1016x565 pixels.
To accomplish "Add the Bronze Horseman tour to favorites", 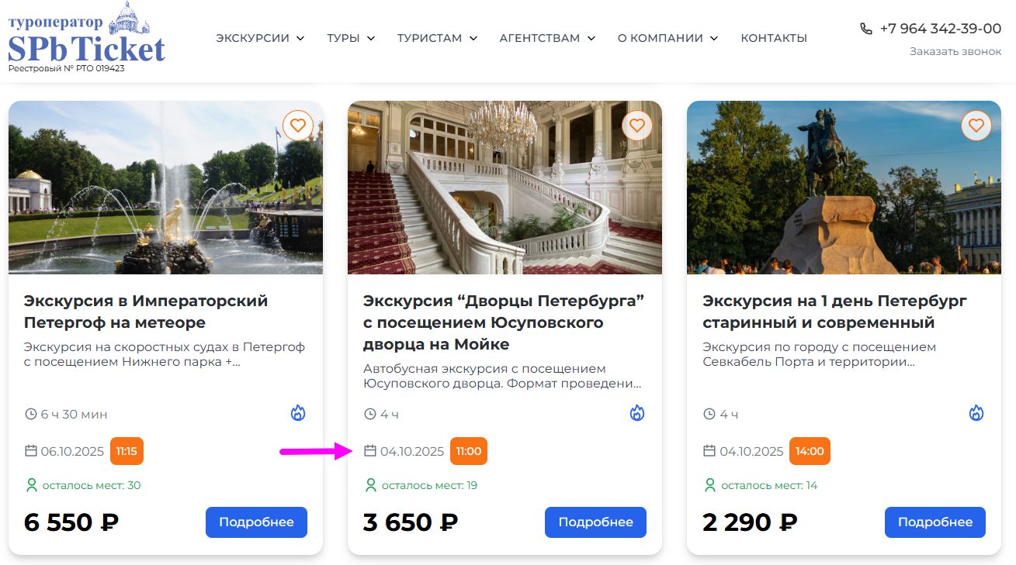I will click(x=976, y=126).
